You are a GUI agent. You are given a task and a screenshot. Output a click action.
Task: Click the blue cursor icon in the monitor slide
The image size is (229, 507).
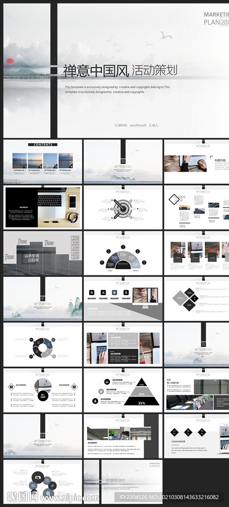[x=114, y=292]
